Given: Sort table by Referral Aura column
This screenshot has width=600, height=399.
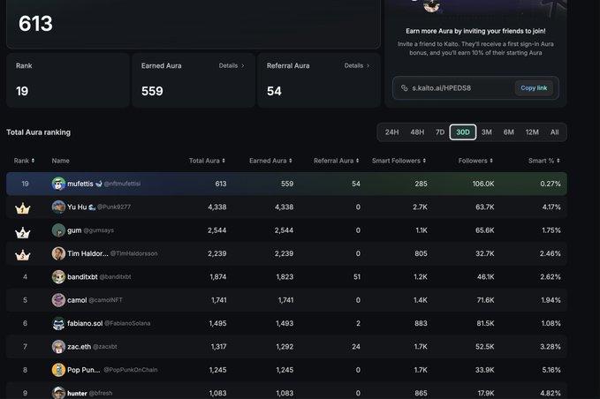Looking at the screenshot, I should (x=337, y=161).
